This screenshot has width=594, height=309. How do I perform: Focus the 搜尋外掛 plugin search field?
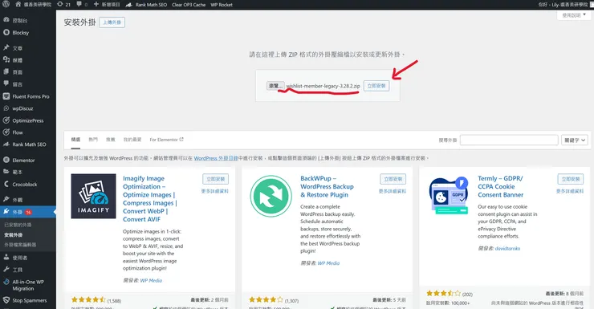[509, 140]
